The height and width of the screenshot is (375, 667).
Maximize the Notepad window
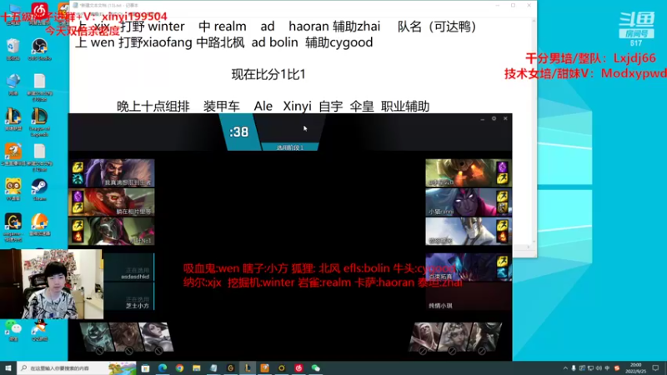[x=513, y=5]
